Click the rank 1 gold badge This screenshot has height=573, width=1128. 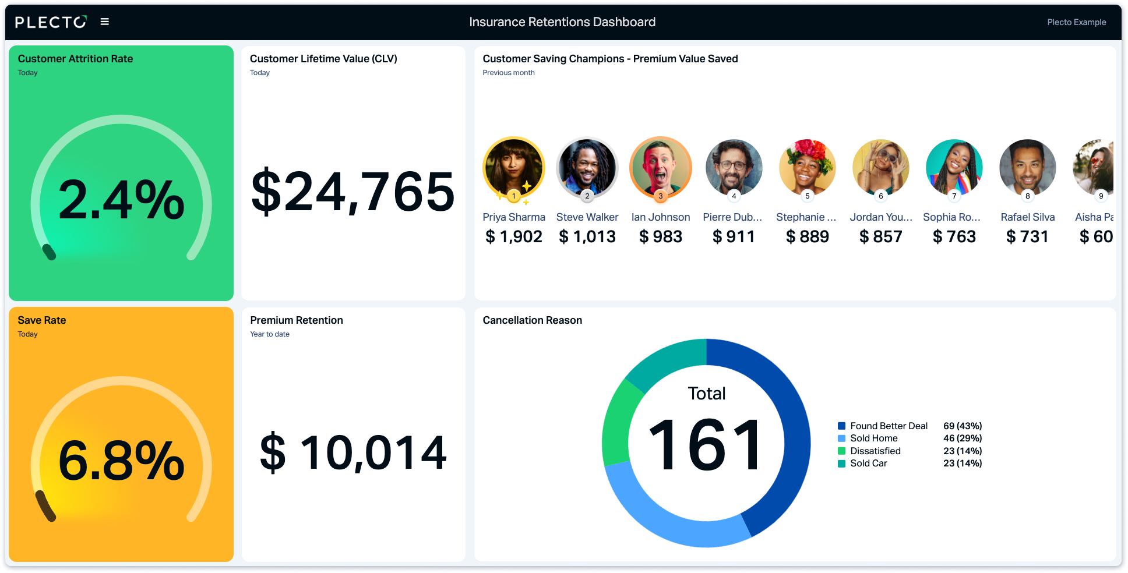tap(514, 196)
